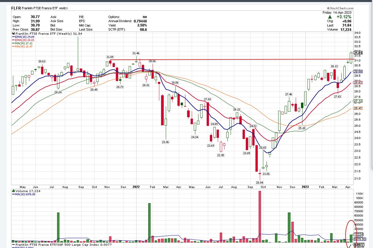Click the +3.12% percent change

pos(344,17)
